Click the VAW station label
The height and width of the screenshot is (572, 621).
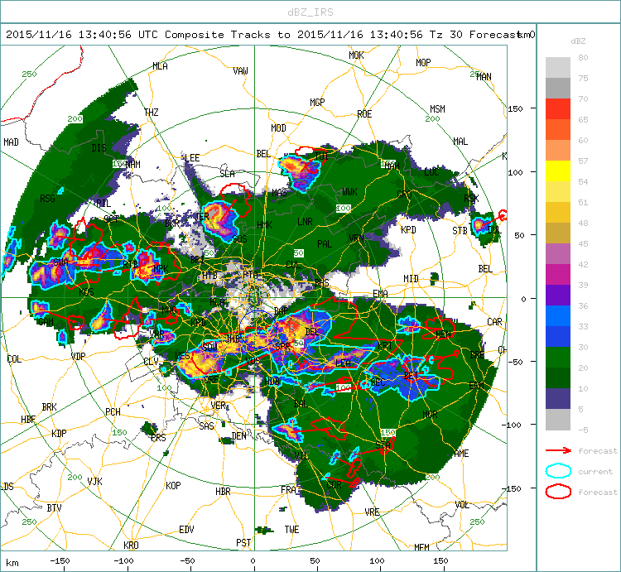240,71
